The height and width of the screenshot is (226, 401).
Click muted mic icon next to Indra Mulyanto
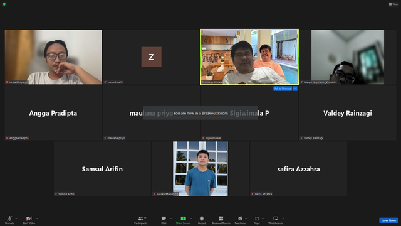(x=7, y=82)
